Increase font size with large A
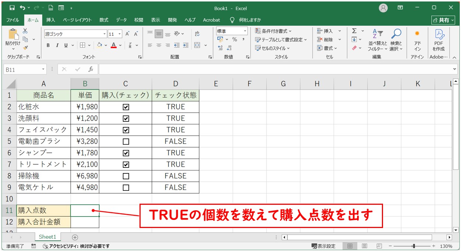 tap(127, 34)
